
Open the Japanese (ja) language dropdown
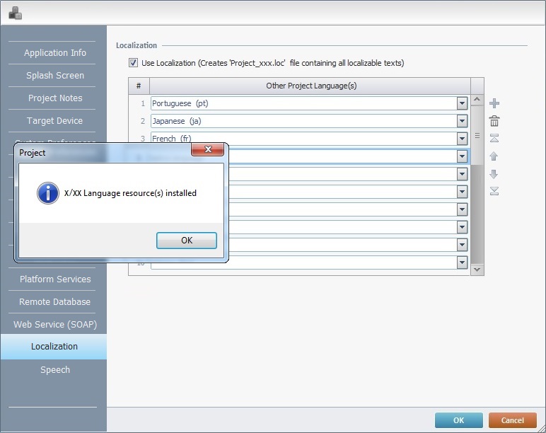coord(462,121)
